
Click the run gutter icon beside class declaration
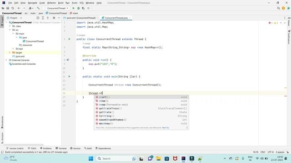69,39
